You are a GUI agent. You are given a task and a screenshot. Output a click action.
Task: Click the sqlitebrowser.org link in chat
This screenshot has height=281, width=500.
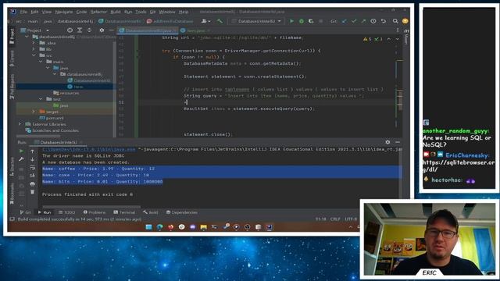(459, 165)
